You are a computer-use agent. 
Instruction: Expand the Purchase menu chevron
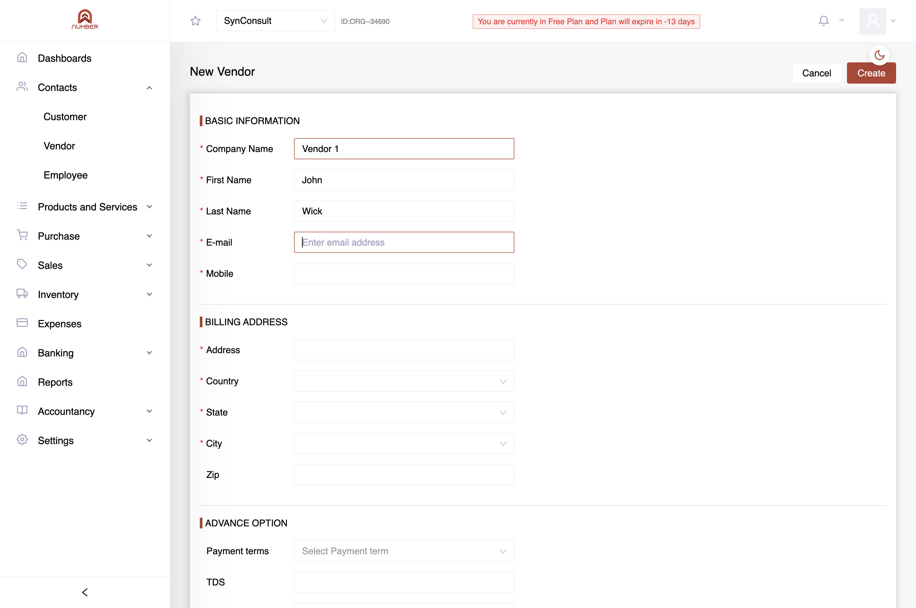pyautogui.click(x=149, y=236)
